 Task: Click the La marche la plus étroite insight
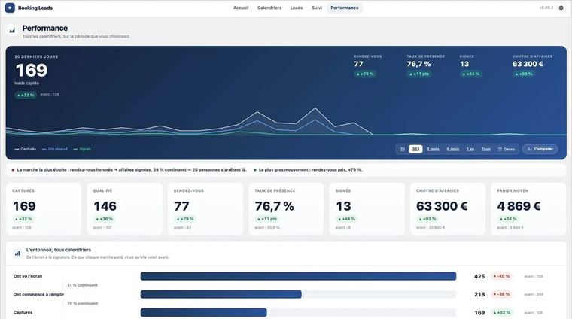pos(129,170)
